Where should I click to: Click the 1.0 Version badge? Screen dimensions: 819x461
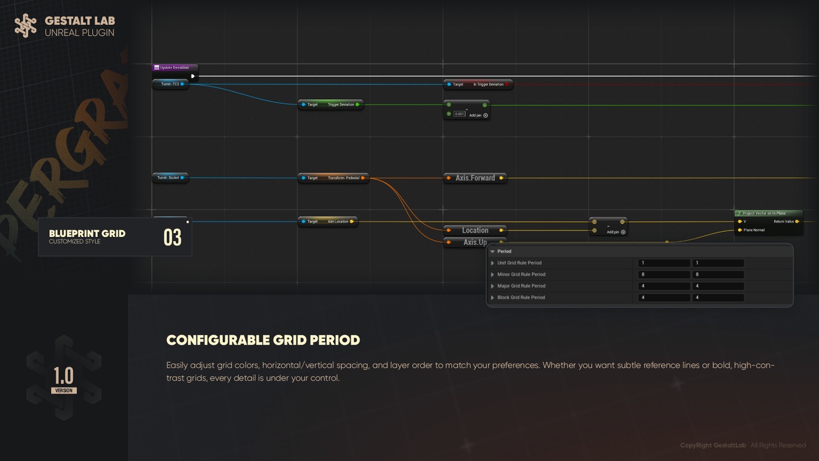(63, 380)
